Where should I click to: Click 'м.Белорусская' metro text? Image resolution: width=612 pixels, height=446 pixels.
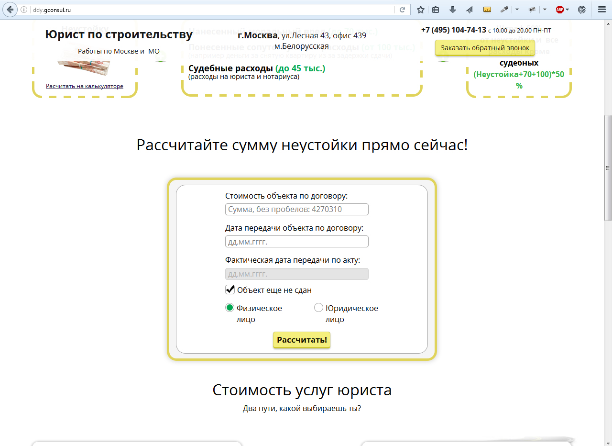(302, 46)
